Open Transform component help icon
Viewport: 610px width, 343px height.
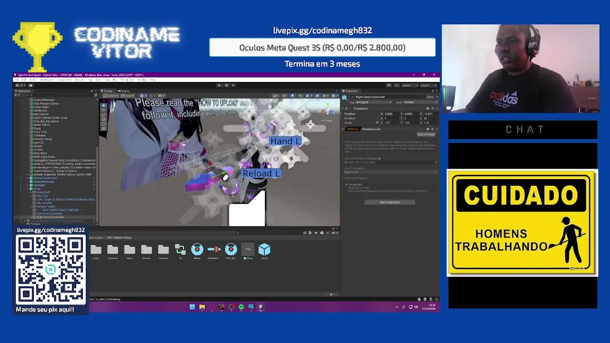[428, 109]
